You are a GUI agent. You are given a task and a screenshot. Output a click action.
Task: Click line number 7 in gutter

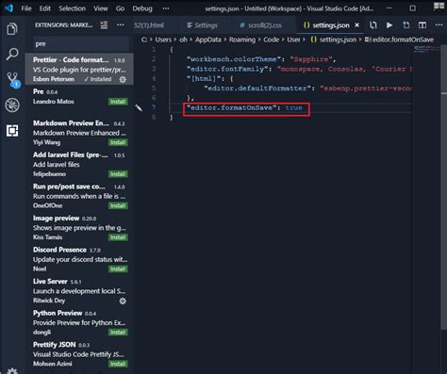pyautogui.click(x=154, y=107)
